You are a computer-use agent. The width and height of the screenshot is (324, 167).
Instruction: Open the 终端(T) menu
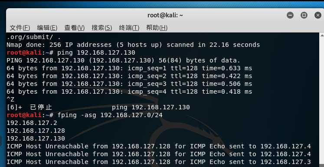(x=129, y=28)
